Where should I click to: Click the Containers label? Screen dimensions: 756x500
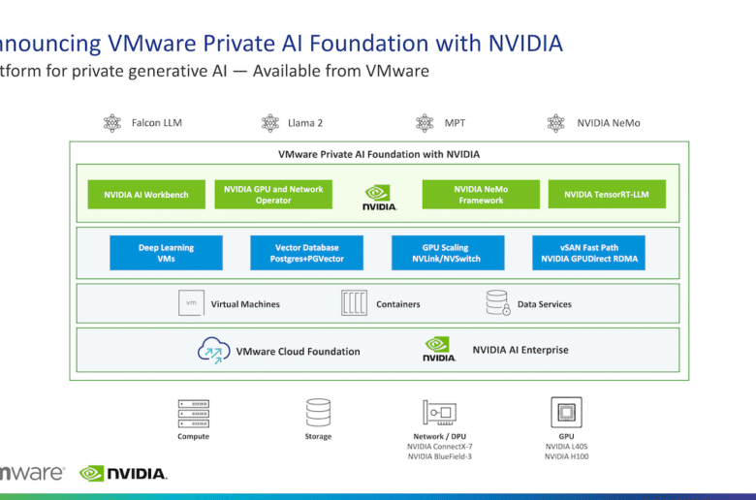398,304
